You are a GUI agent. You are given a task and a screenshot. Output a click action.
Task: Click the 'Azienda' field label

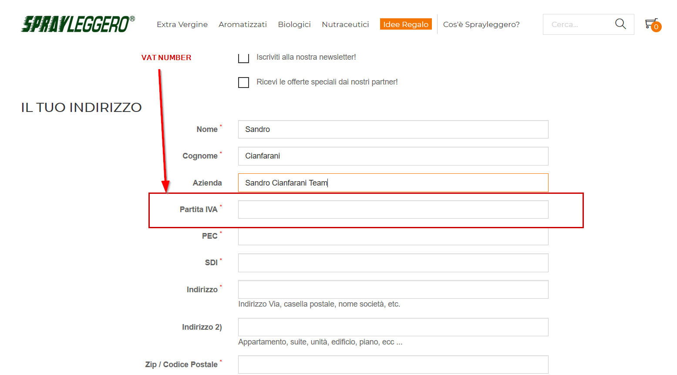(x=207, y=183)
